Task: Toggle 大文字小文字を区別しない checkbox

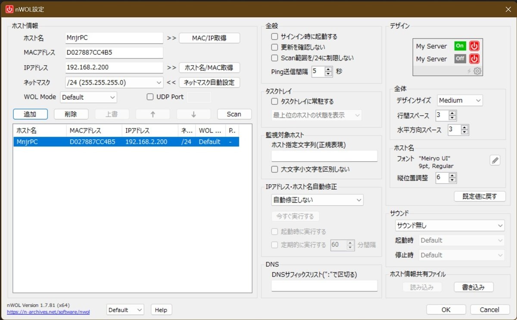Action: [274, 169]
